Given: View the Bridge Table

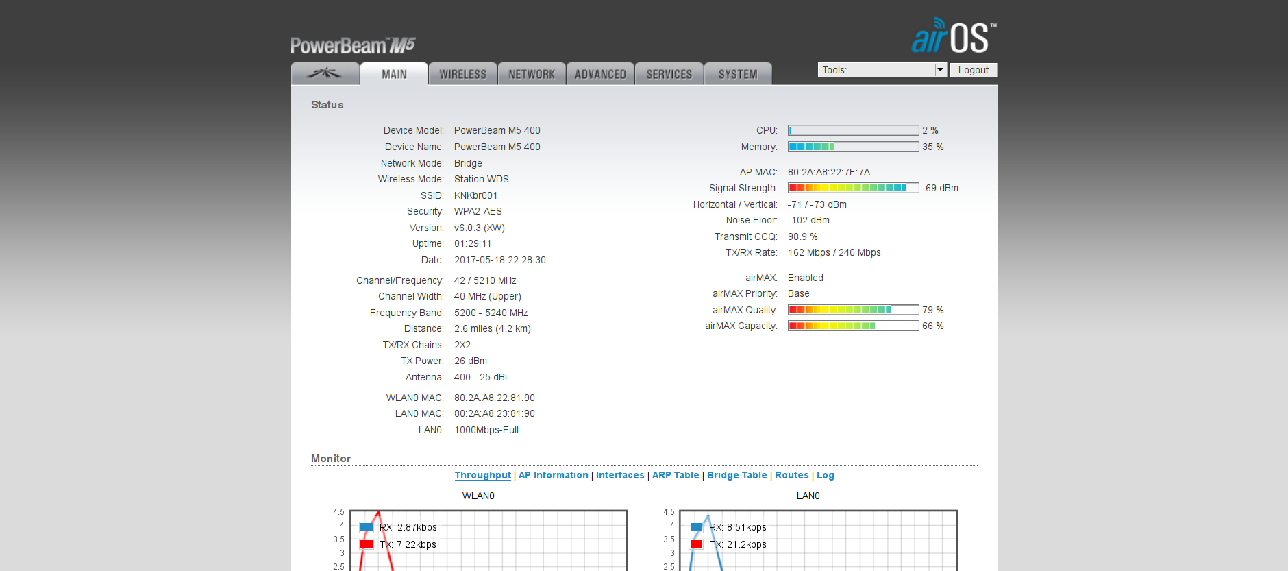Looking at the screenshot, I should [737, 475].
